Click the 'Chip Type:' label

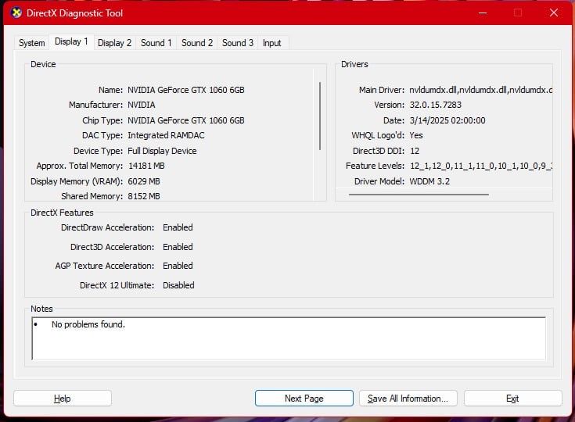click(102, 120)
